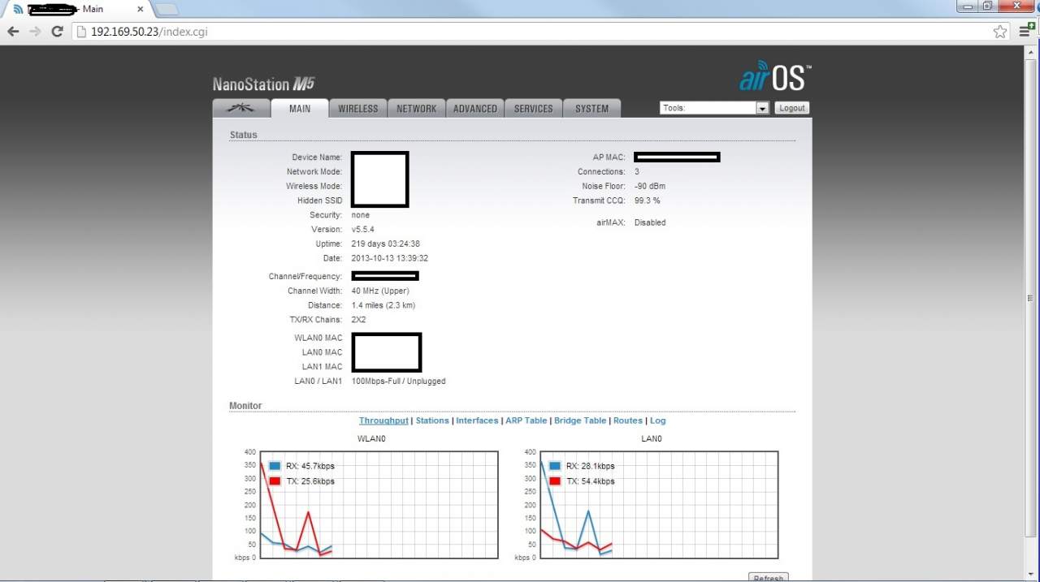1040x582 pixels.
Task: Open the WIRELESS tab
Action: 358,108
